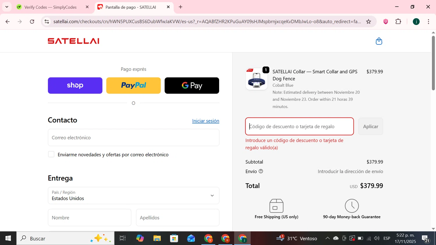Open the shipping info help icon next to Envío
Screen dimensions: 436x245
[261, 171]
